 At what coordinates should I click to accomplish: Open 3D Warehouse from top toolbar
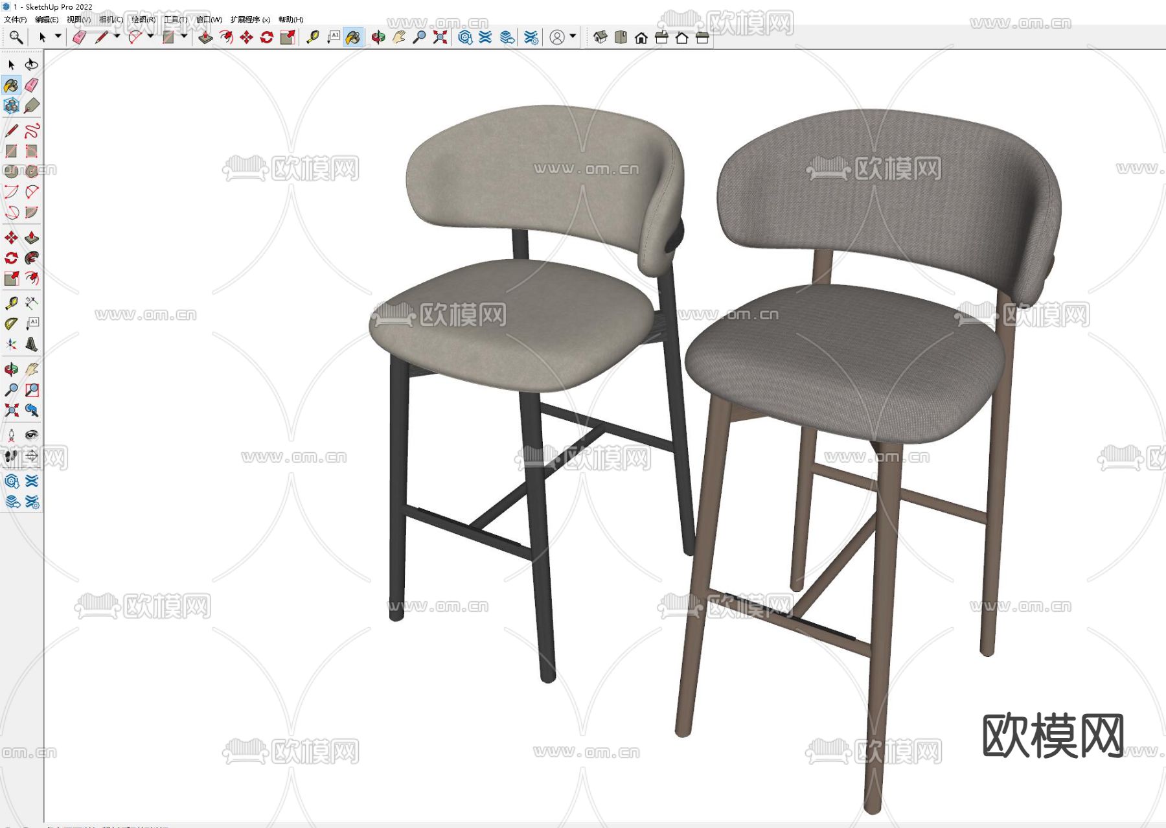(x=465, y=38)
